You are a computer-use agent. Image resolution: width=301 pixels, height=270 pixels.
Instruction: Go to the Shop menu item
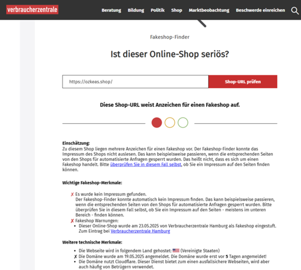click(x=177, y=10)
